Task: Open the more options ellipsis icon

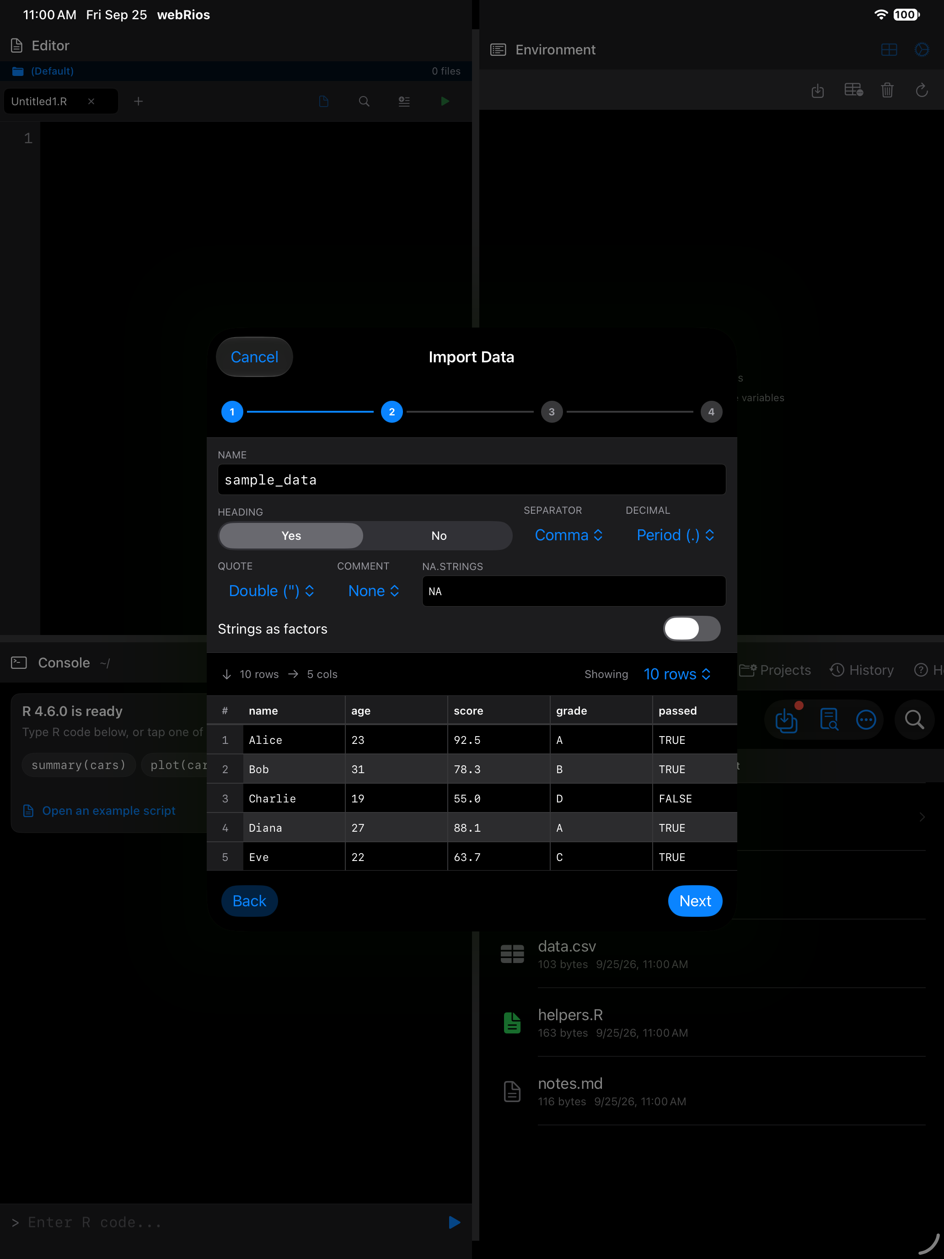Action: pyautogui.click(x=866, y=720)
